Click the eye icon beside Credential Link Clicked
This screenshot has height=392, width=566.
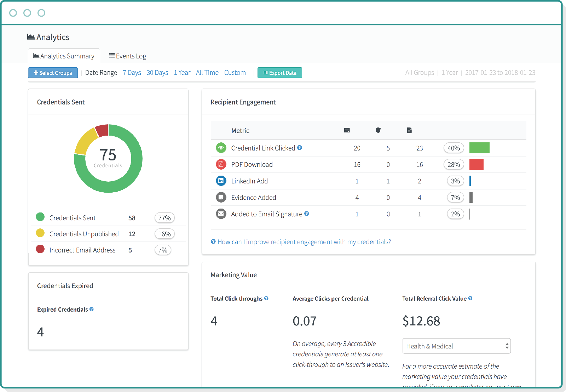(x=221, y=148)
